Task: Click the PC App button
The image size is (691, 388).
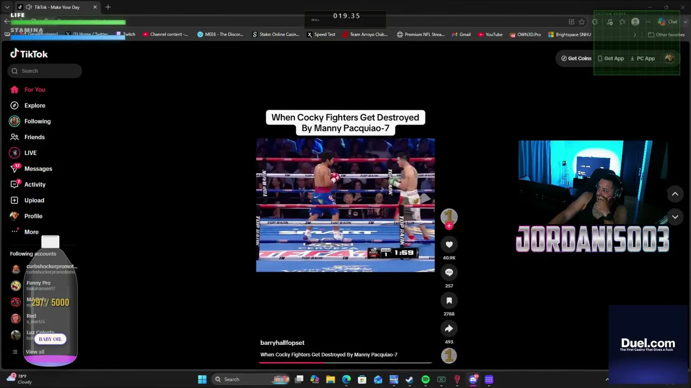Action: (x=642, y=58)
